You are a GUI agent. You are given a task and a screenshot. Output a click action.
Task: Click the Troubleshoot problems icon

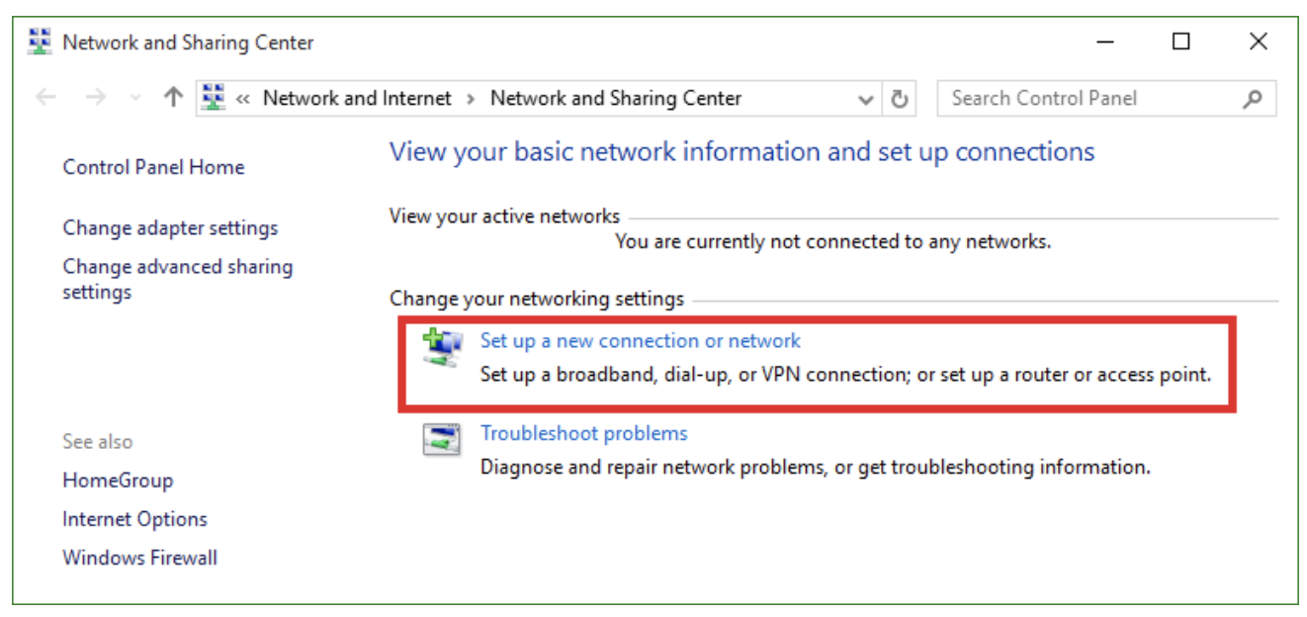(x=442, y=439)
